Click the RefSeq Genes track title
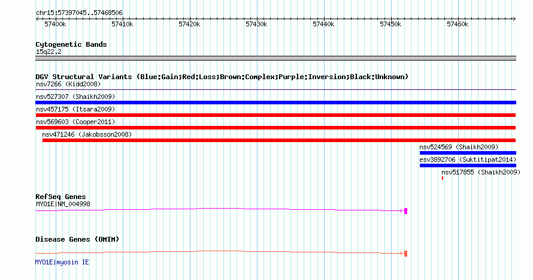533x280 pixels. coord(60,197)
